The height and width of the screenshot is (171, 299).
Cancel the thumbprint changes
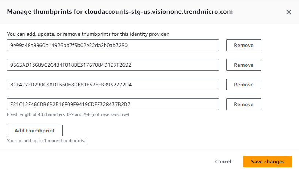pyautogui.click(x=223, y=162)
